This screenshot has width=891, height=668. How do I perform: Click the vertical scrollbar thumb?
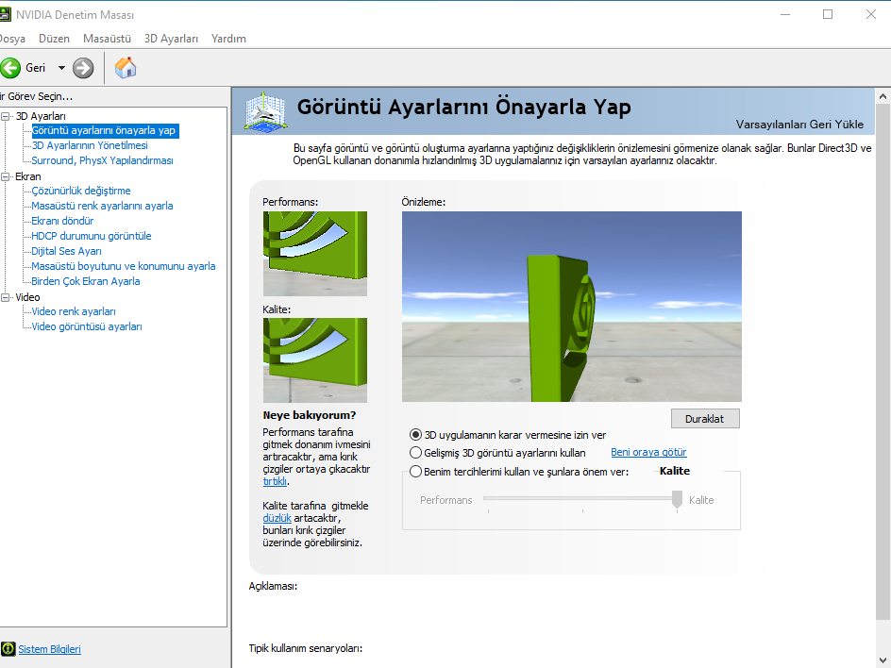883,362
